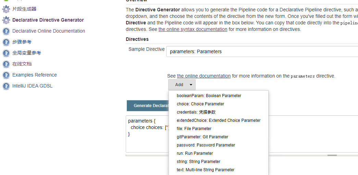Pick gitParameter: Git Parameter option

[202, 137]
